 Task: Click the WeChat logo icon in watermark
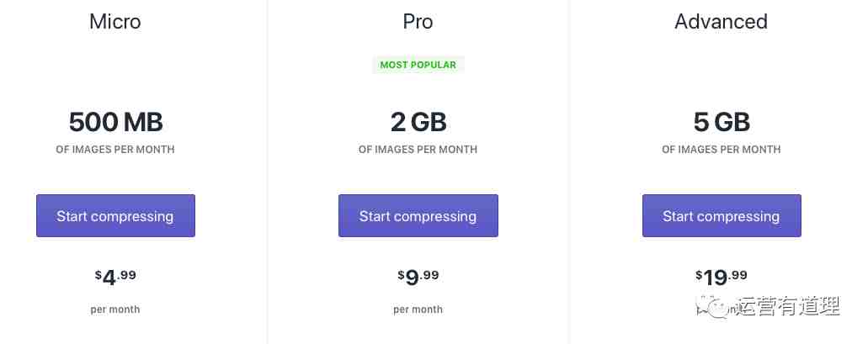tap(714, 306)
